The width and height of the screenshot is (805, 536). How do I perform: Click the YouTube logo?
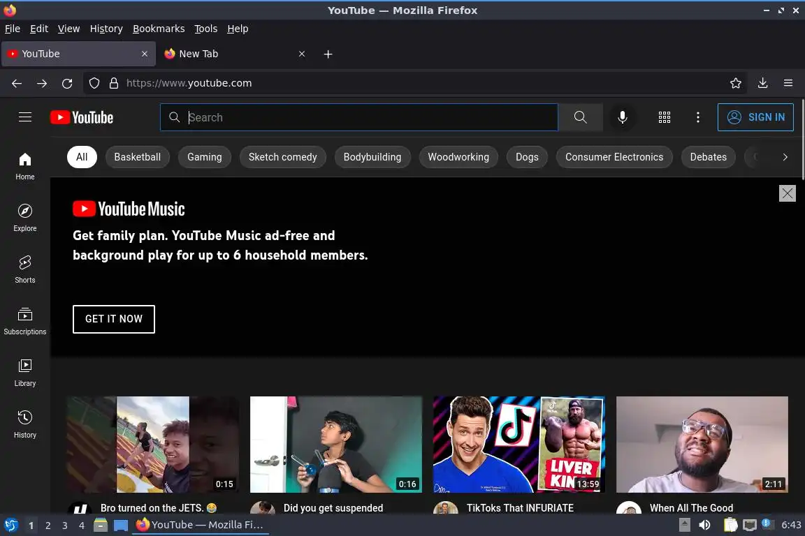pyautogui.click(x=82, y=117)
